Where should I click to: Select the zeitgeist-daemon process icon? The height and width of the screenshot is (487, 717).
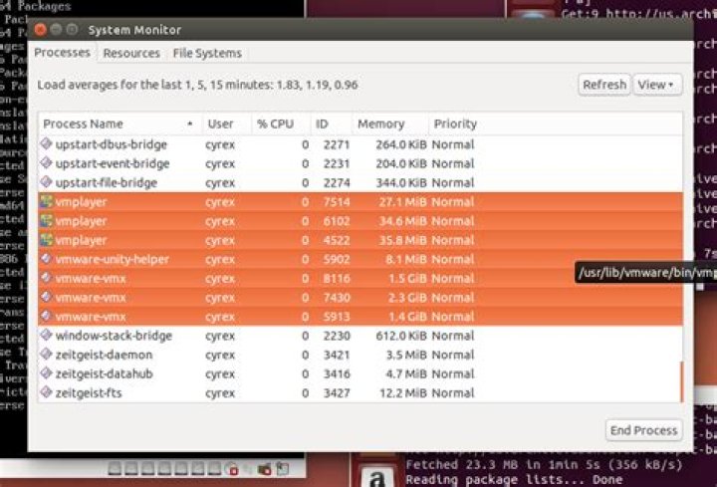(46, 354)
